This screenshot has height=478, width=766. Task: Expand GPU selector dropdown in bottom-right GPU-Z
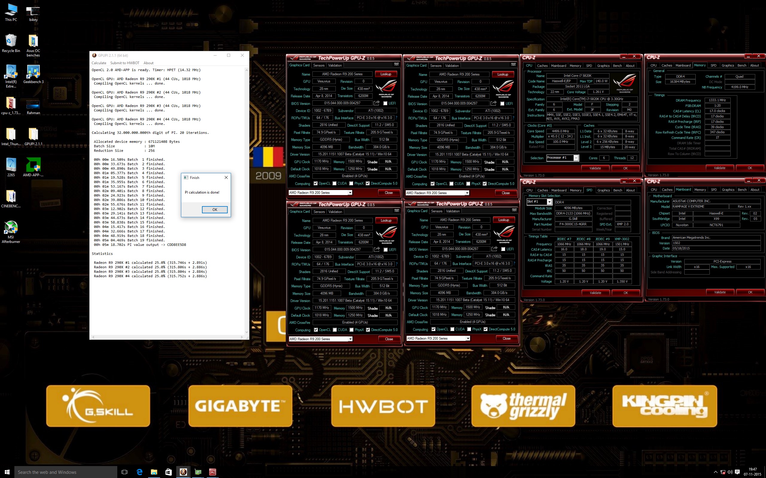[468, 338]
